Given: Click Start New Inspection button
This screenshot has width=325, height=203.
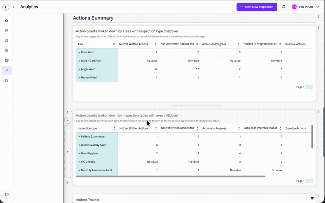Looking at the screenshot, I should click(257, 7).
